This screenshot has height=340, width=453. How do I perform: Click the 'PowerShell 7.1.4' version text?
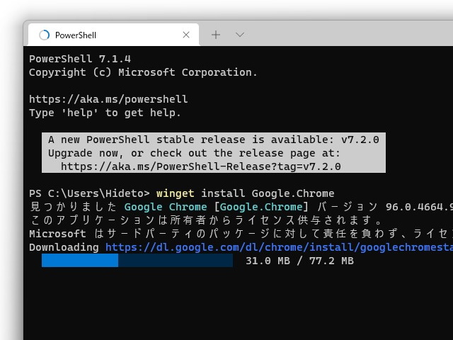(80, 59)
